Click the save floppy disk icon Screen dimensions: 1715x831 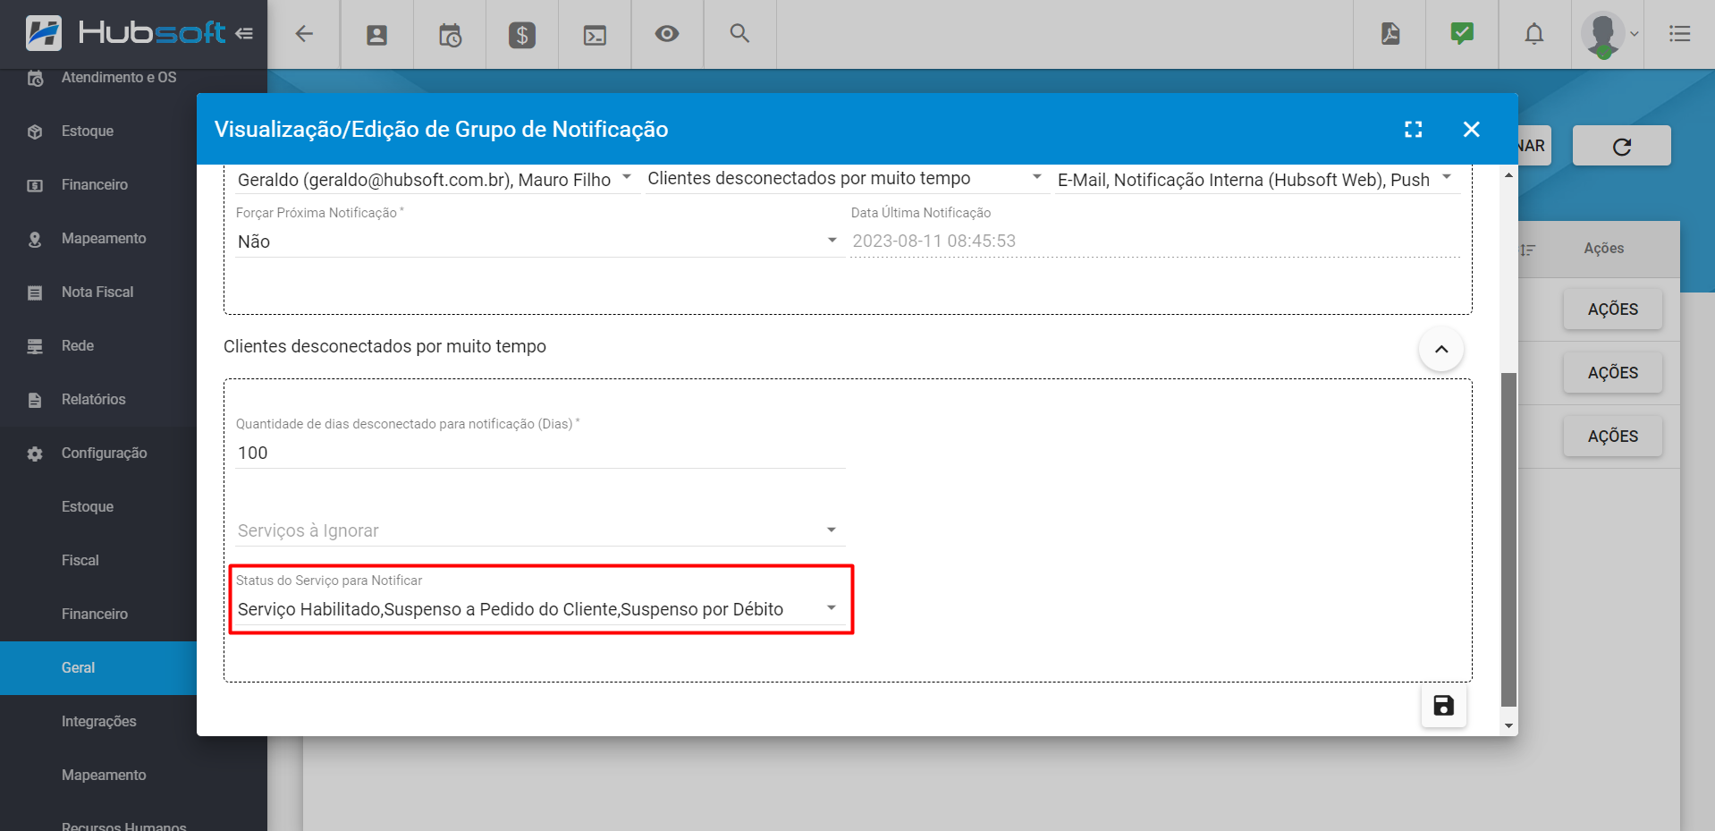click(1443, 706)
